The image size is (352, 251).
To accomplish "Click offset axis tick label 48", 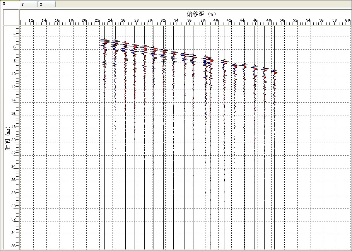I will coord(268,20).
